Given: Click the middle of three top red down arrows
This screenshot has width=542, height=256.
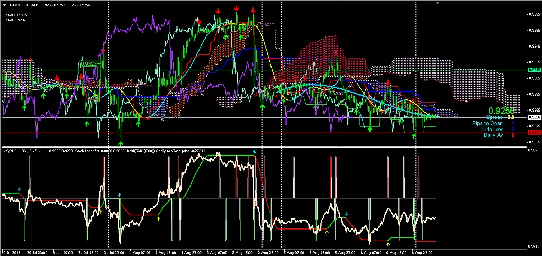Looking at the screenshot, I should (236, 9).
